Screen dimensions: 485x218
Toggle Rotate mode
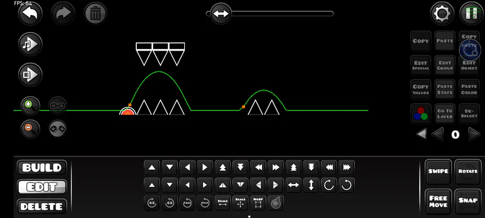coord(468,172)
